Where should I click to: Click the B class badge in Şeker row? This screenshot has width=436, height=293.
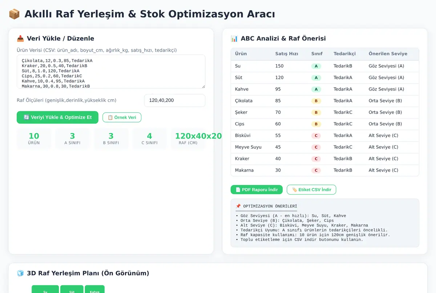[316, 113]
